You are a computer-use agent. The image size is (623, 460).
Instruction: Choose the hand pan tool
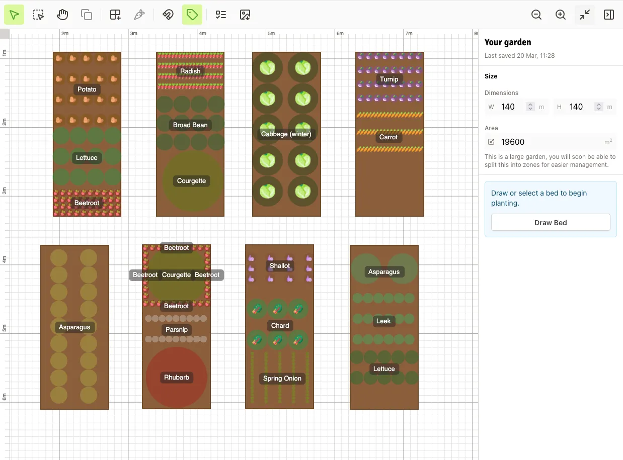62,15
